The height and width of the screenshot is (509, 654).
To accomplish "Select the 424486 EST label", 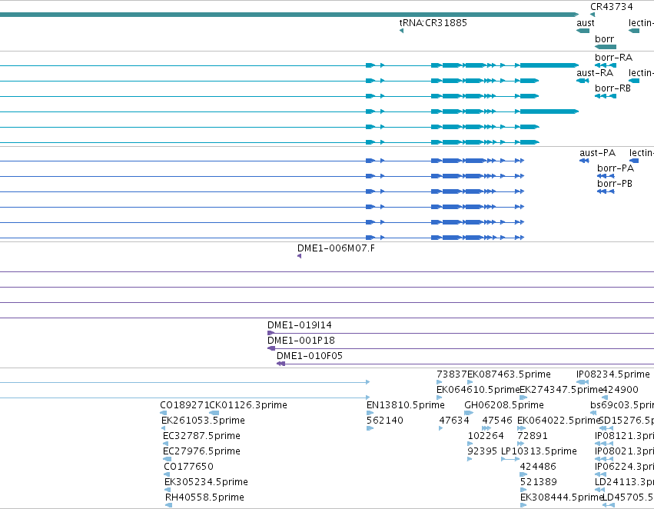I will pyautogui.click(x=538, y=467).
